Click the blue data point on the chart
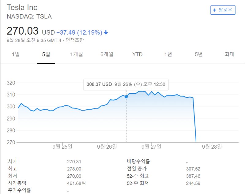245x194 pixels. click(126, 97)
